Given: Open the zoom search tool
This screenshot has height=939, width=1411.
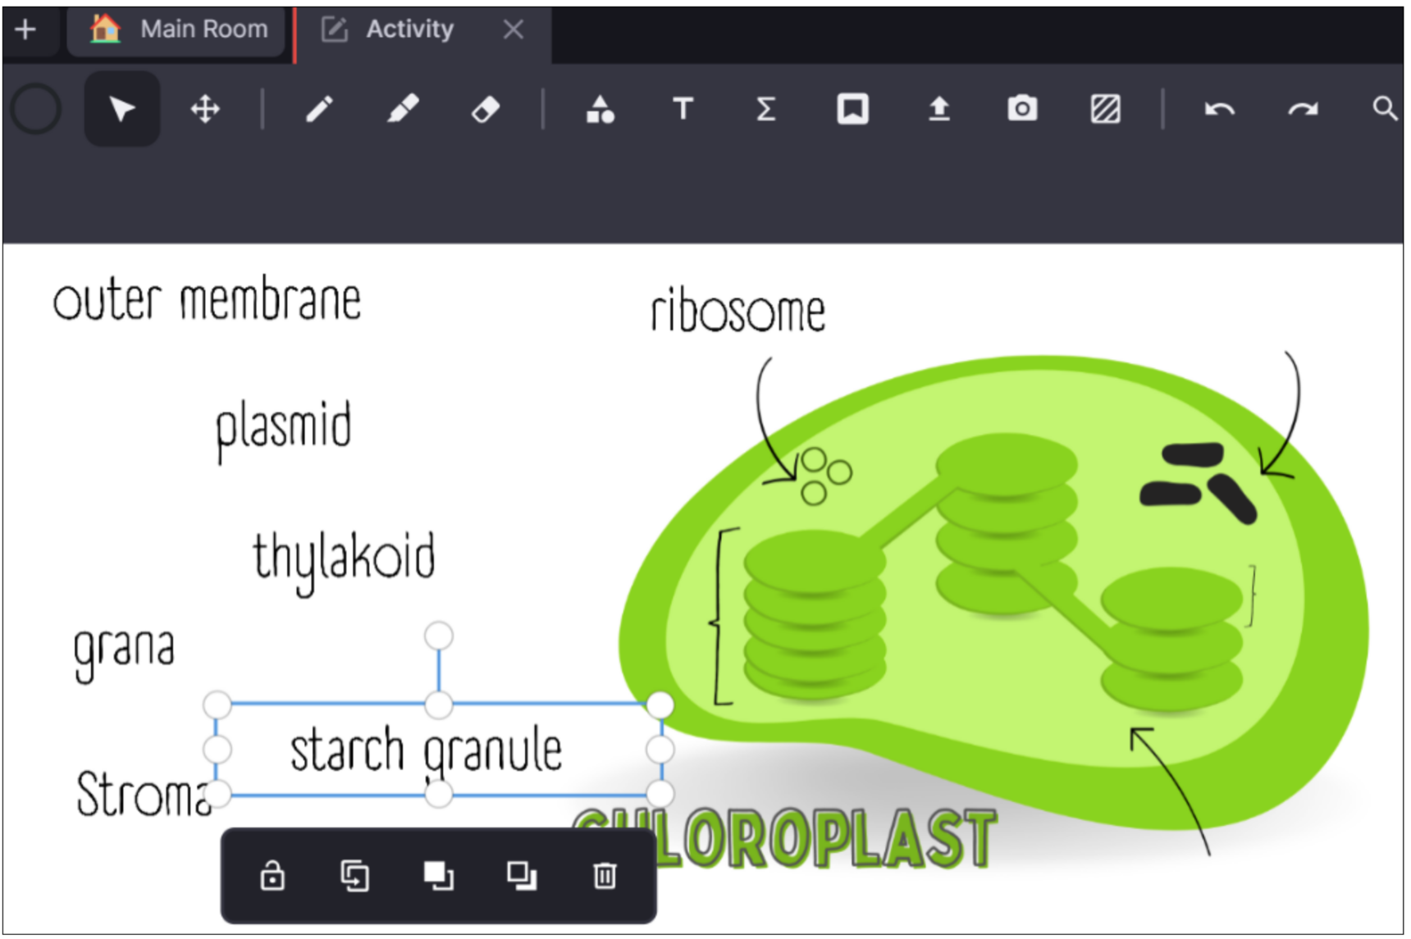Looking at the screenshot, I should pos(1386,107).
